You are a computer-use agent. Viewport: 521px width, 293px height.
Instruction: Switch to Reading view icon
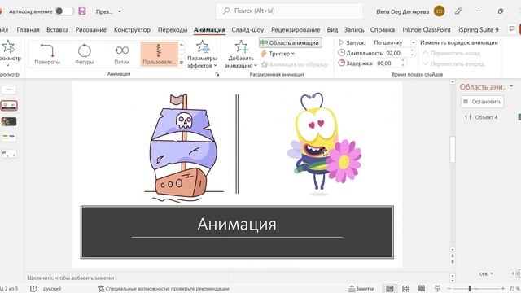click(422, 288)
